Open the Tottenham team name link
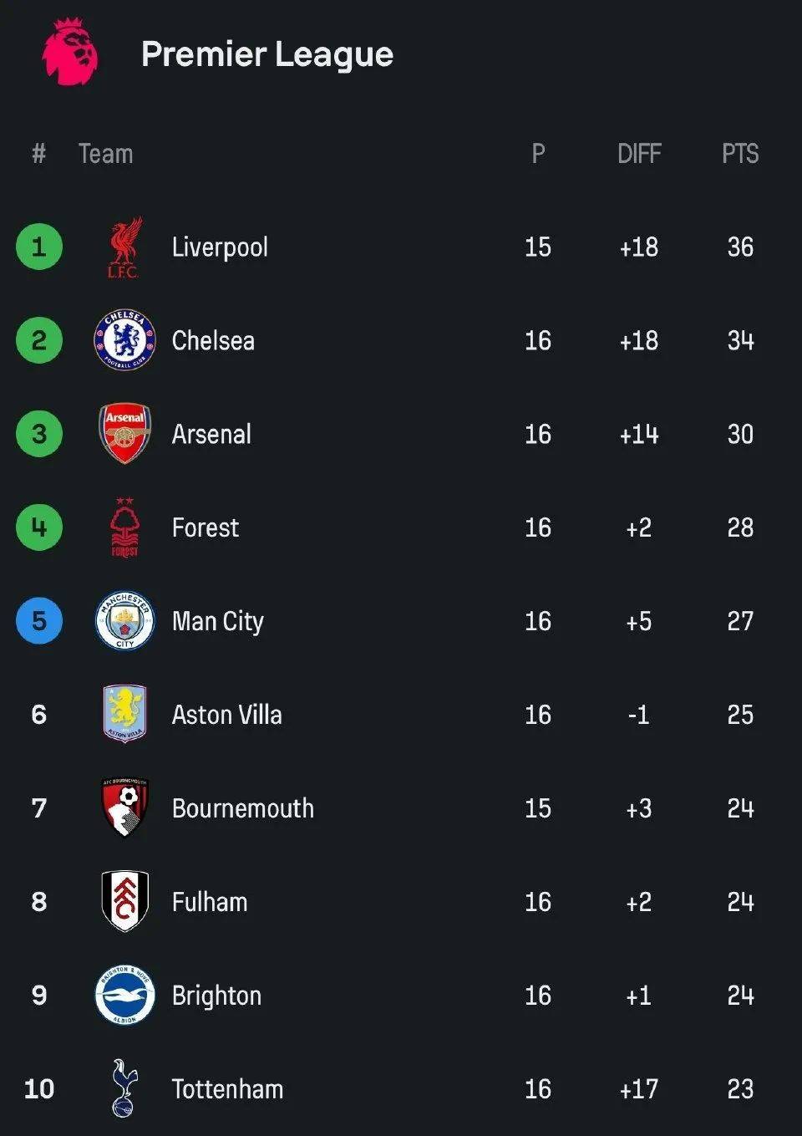The width and height of the screenshot is (802, 1136). (x=227, y=1089)
